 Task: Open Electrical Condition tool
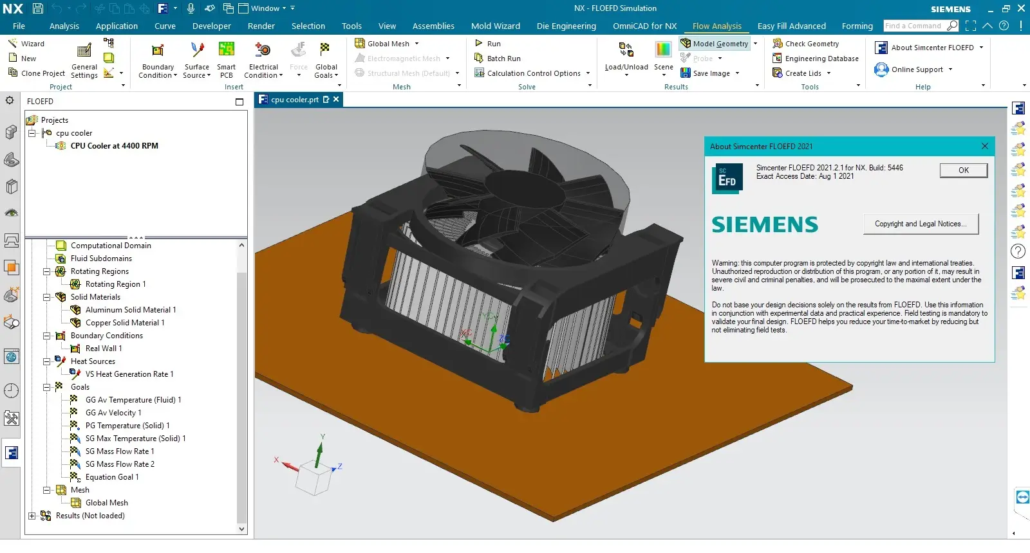pyautogui.click(x=263, y=60)
